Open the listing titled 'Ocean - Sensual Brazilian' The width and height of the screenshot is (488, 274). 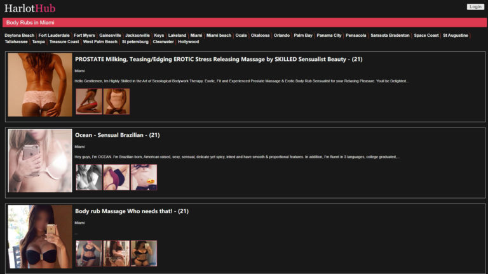pos(118,135)
